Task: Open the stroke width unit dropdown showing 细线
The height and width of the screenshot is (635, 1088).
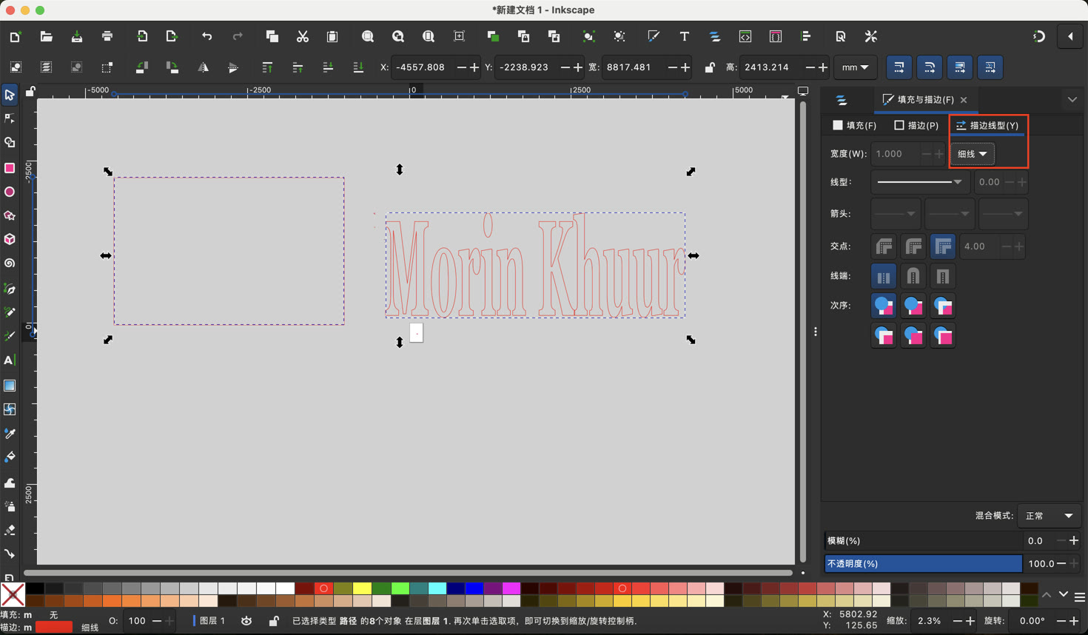Action: pos(972,154)
